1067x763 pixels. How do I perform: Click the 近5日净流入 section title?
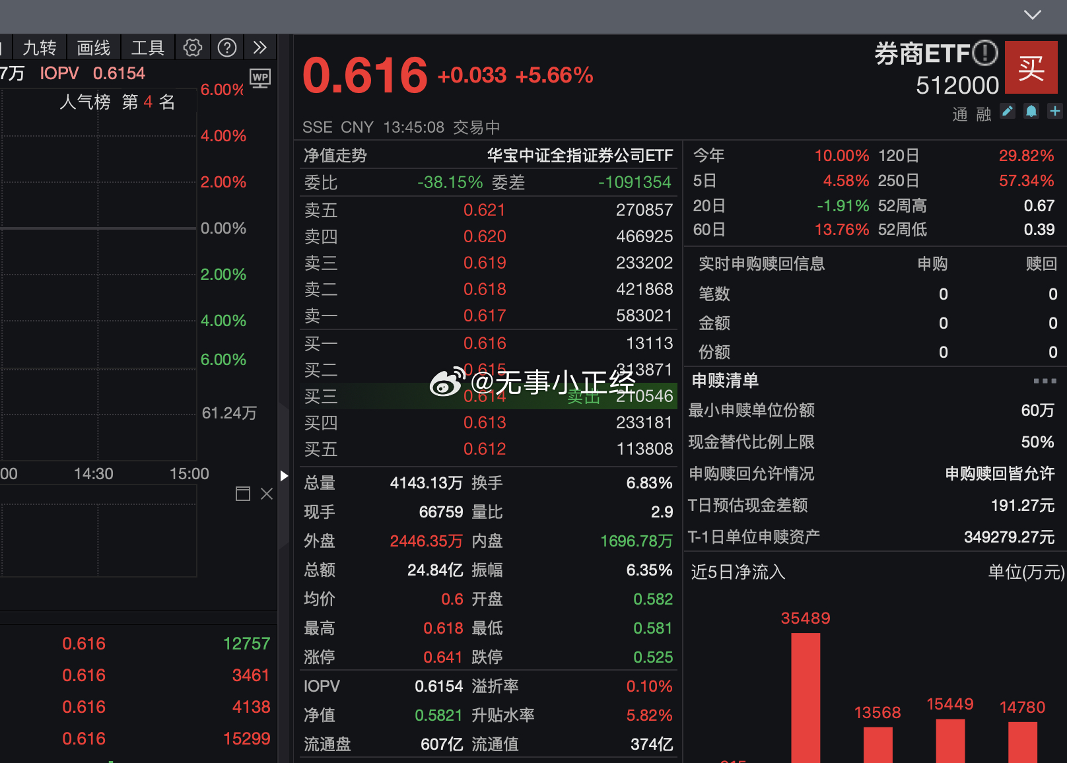(738, 572)
